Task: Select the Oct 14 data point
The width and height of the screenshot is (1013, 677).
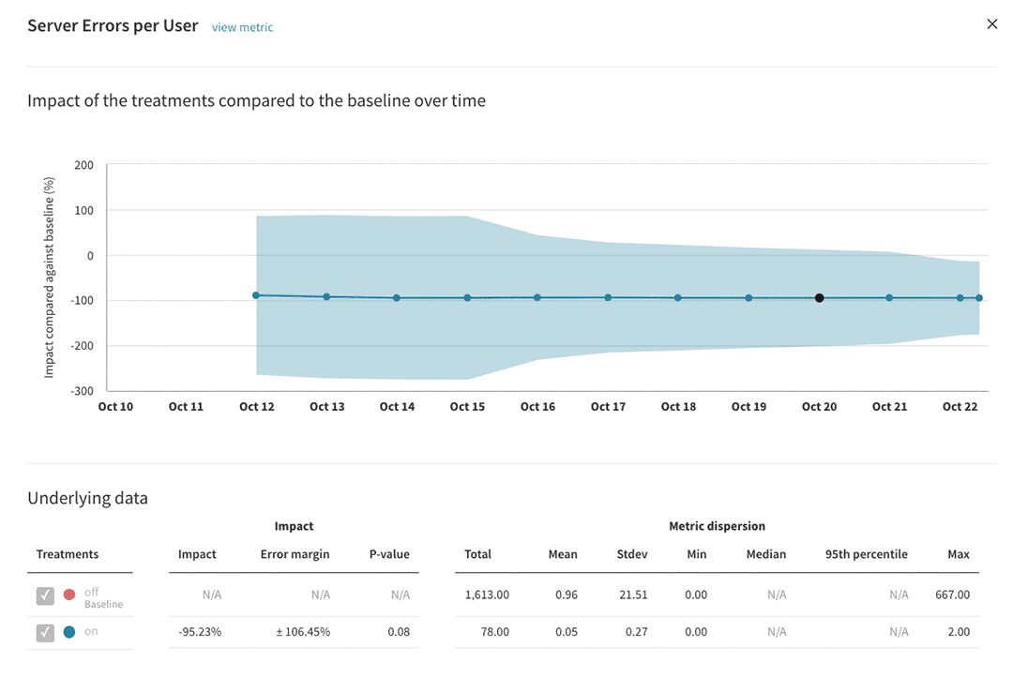Action: (x=397, y=298)
